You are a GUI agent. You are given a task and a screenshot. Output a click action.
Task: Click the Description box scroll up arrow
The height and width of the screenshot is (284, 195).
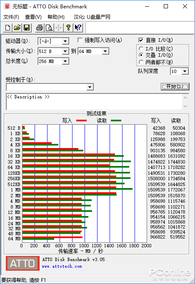185,98
